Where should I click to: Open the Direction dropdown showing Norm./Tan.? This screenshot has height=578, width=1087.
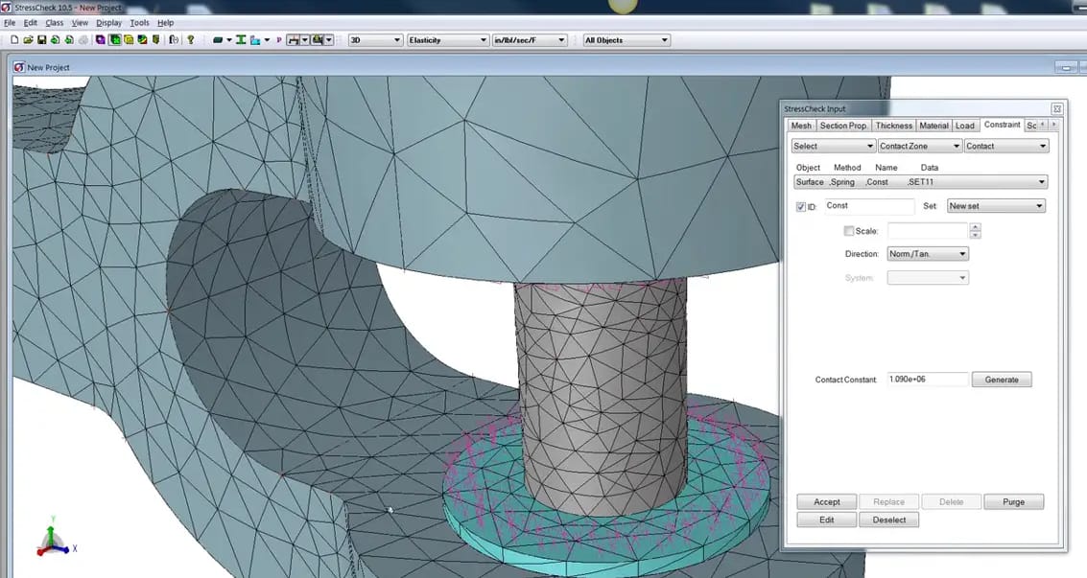tap(927, 253)
